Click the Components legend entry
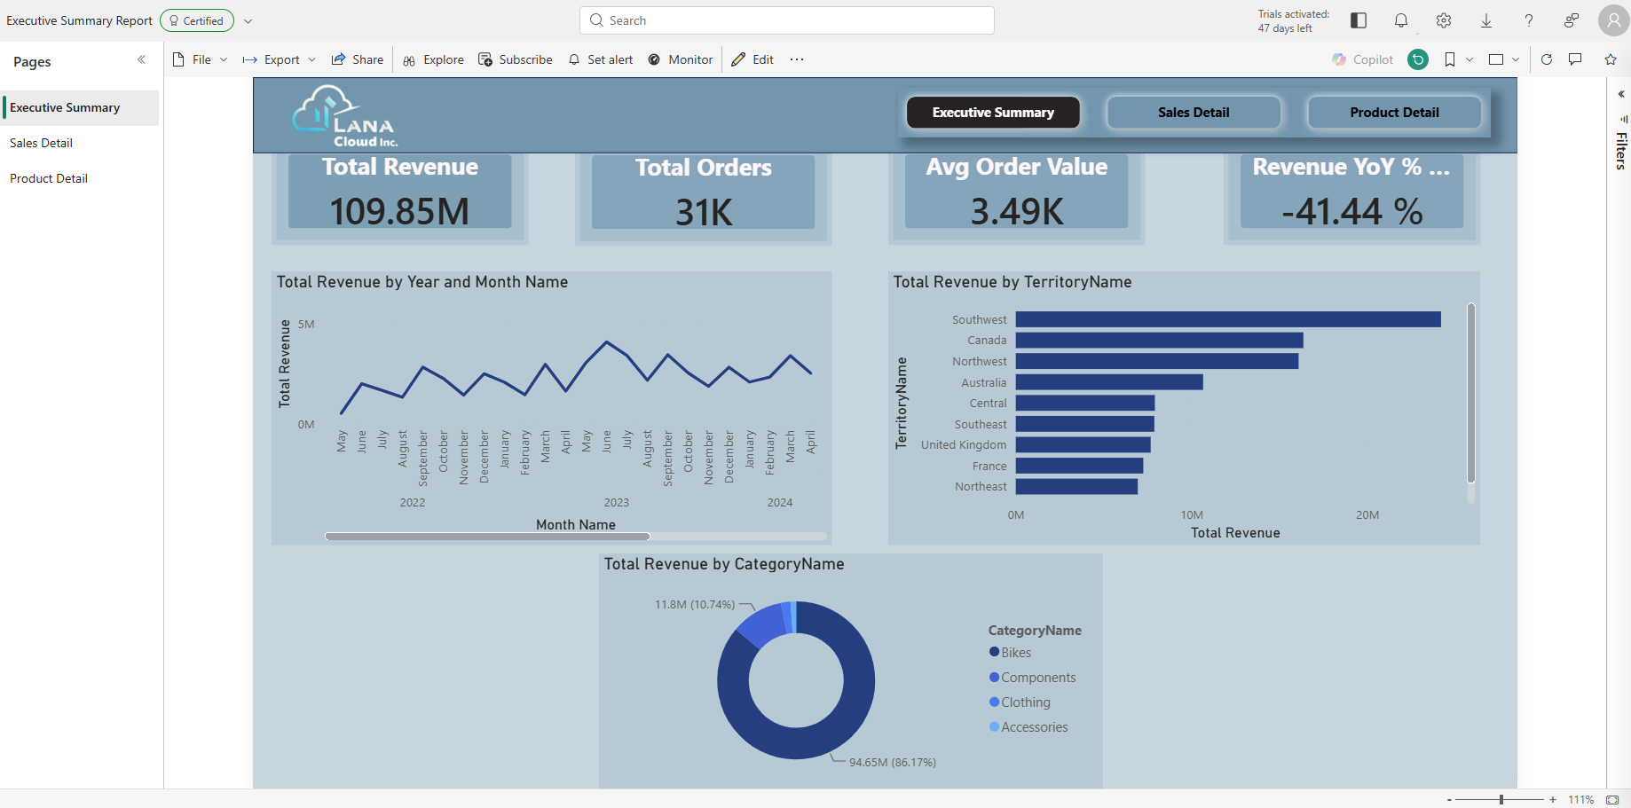Image resolution: width=1631 pixels, height=808 pixels. [x=1033, y=677]
